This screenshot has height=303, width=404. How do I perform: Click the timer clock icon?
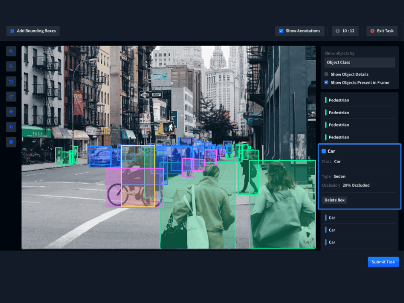click(337, 31)
